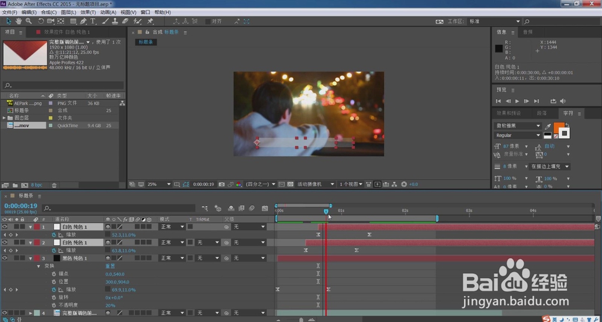The height and width of the screenshot is (322, 602).
Task: Click the new folder icon in Project panel
Action: pos(16,185)
